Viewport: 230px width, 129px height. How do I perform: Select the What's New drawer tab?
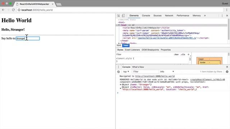point(138,67)
